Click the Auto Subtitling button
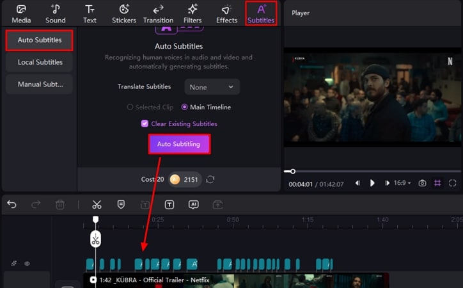The height and width of the screenshot is (288, 463). (x=179, y=144)
